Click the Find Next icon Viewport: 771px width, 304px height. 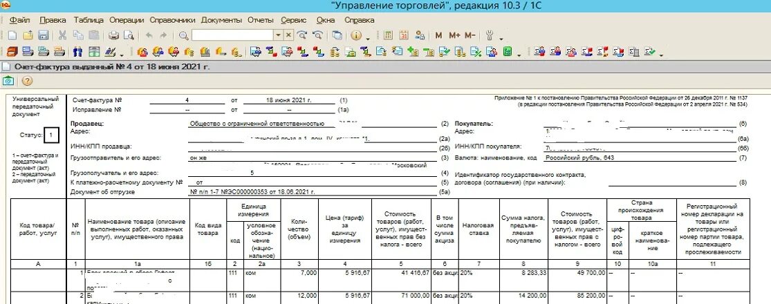click(302, 35)
